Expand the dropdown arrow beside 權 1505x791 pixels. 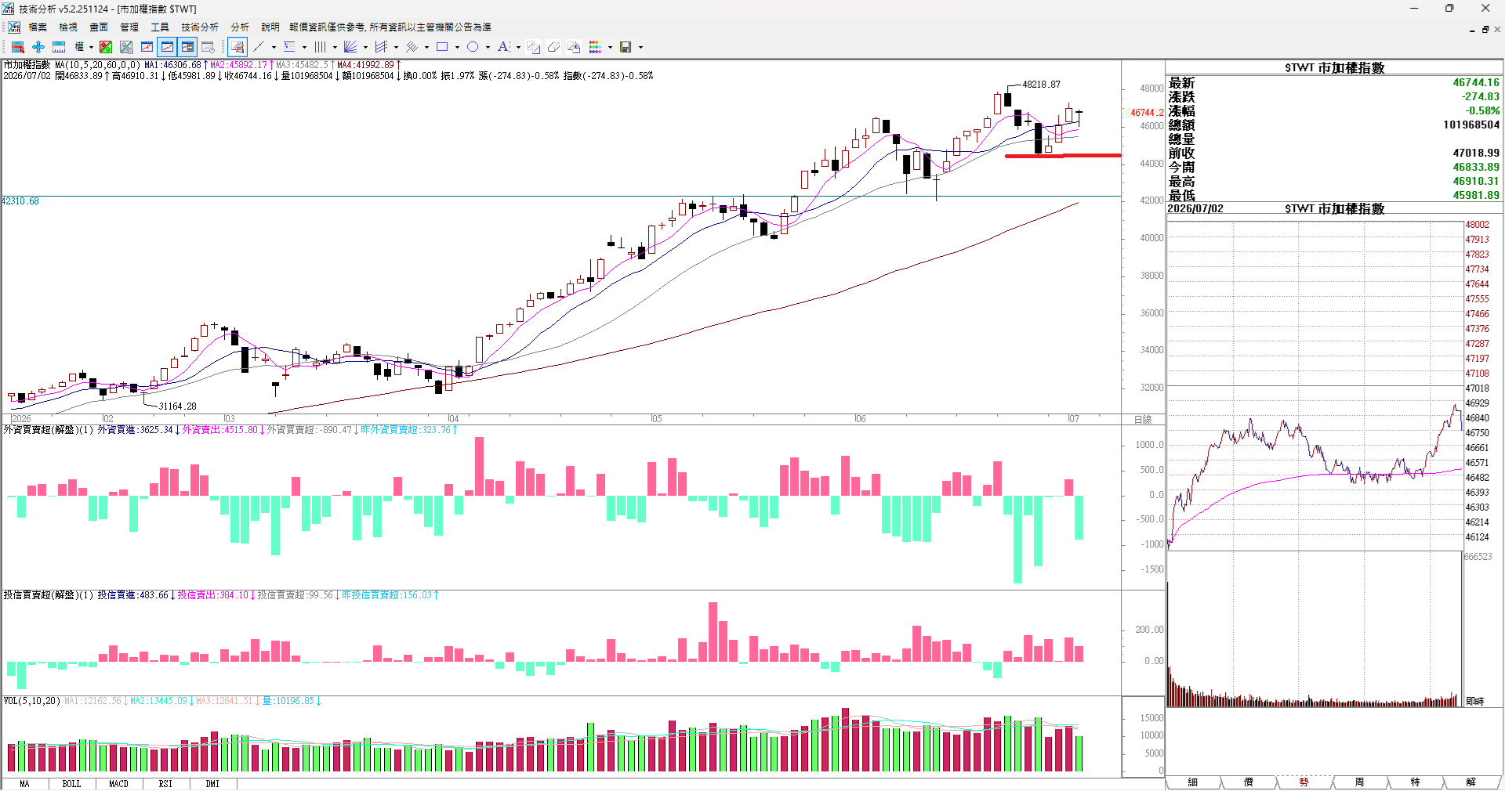pos(91,47)
